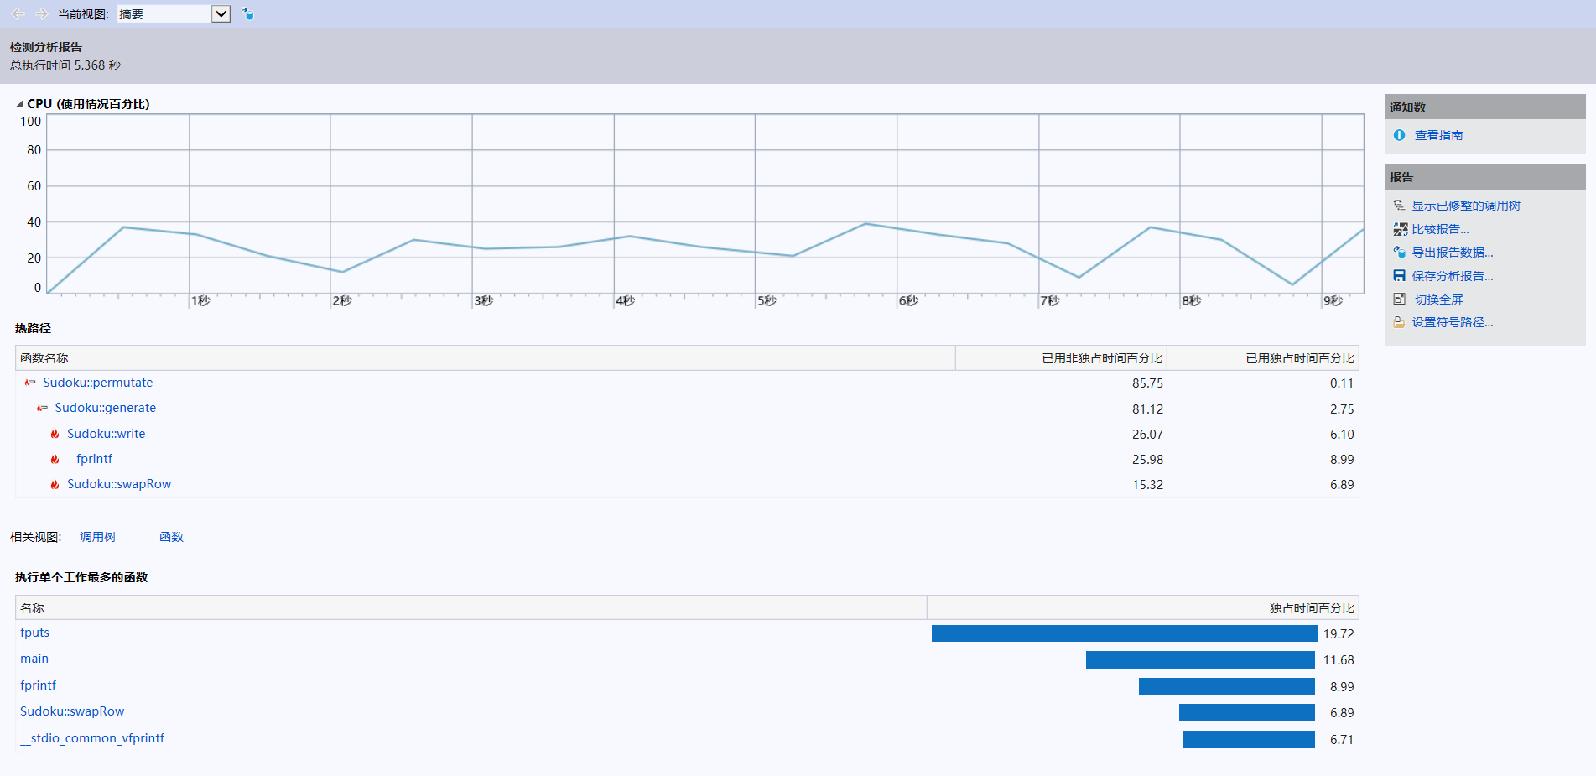The height and width of the screenshot is (776, 1596).
Task: Click the fullscreen icon beside 切换全屏
Action: point(1399,299)
